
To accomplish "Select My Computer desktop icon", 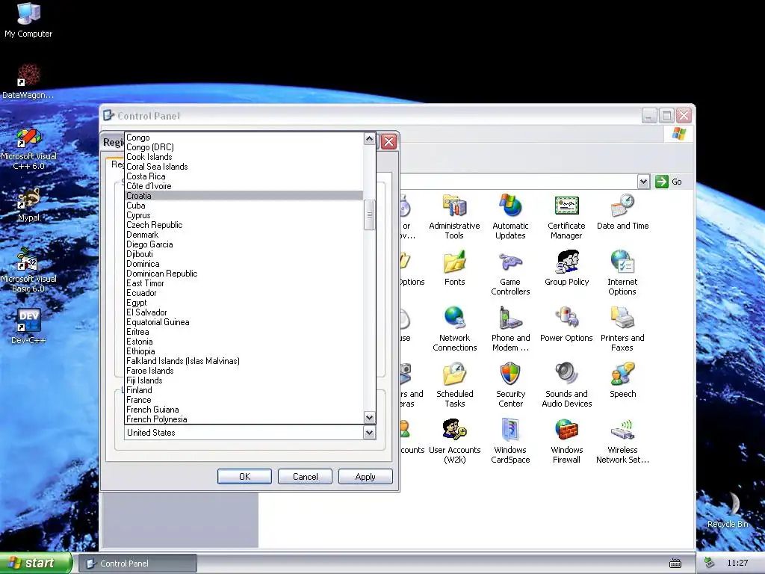I will pyautogui.click(x=28, y=20).
